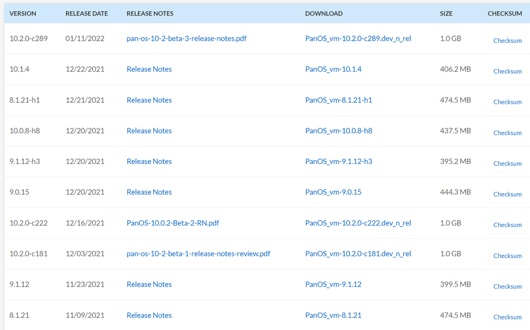Download PanOS_vm-8.1.21-h1 file
Screen dimensions: 530x330
[x=338, y=100]
